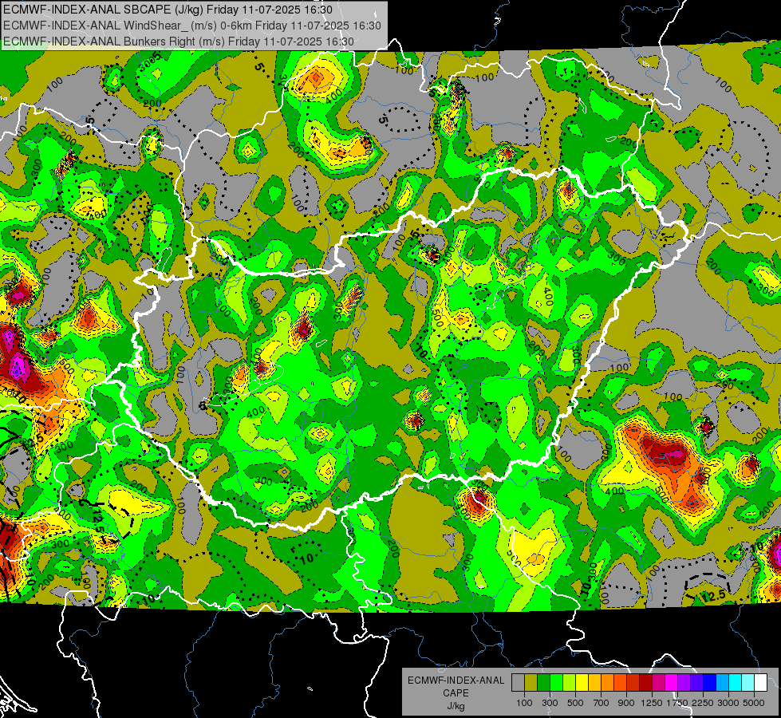The image size is (781, 718).
Task: Select the amber legend swatch
Action: pyautogui.click(x=594, y=682)
